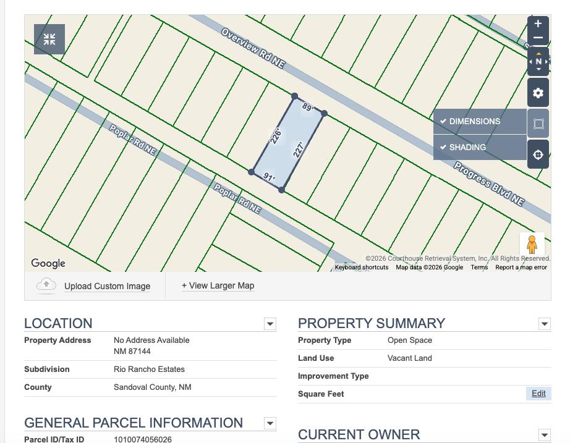Toggle the SHADING option
This screenshot has height=443, width=570.
pyautogui.click(x=480, y=147)
